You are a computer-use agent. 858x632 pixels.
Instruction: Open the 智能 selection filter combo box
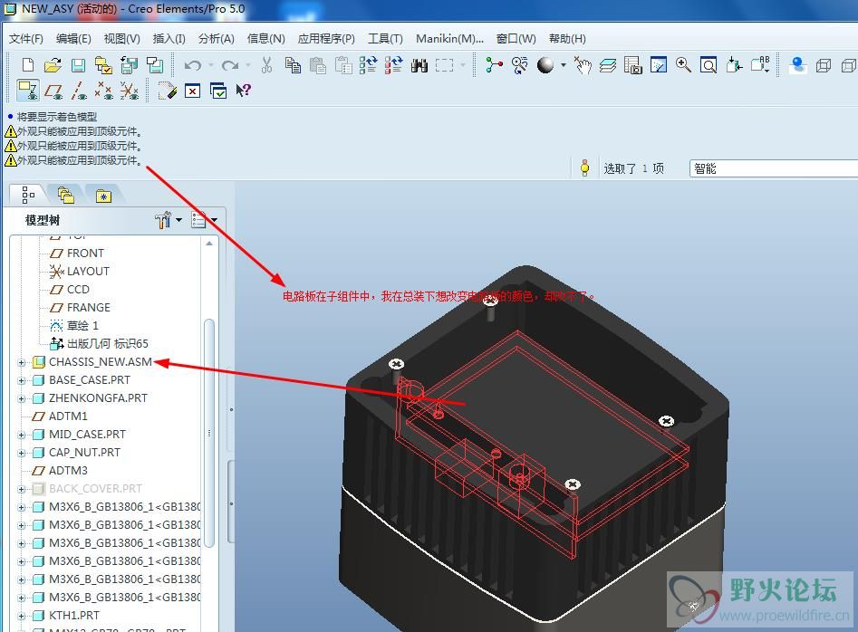774,168
